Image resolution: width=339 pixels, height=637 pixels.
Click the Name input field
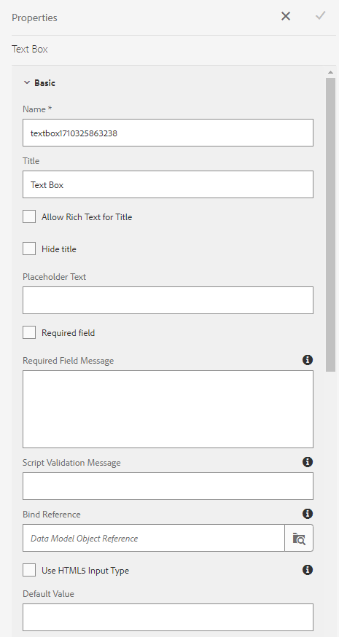coord(168,133)
